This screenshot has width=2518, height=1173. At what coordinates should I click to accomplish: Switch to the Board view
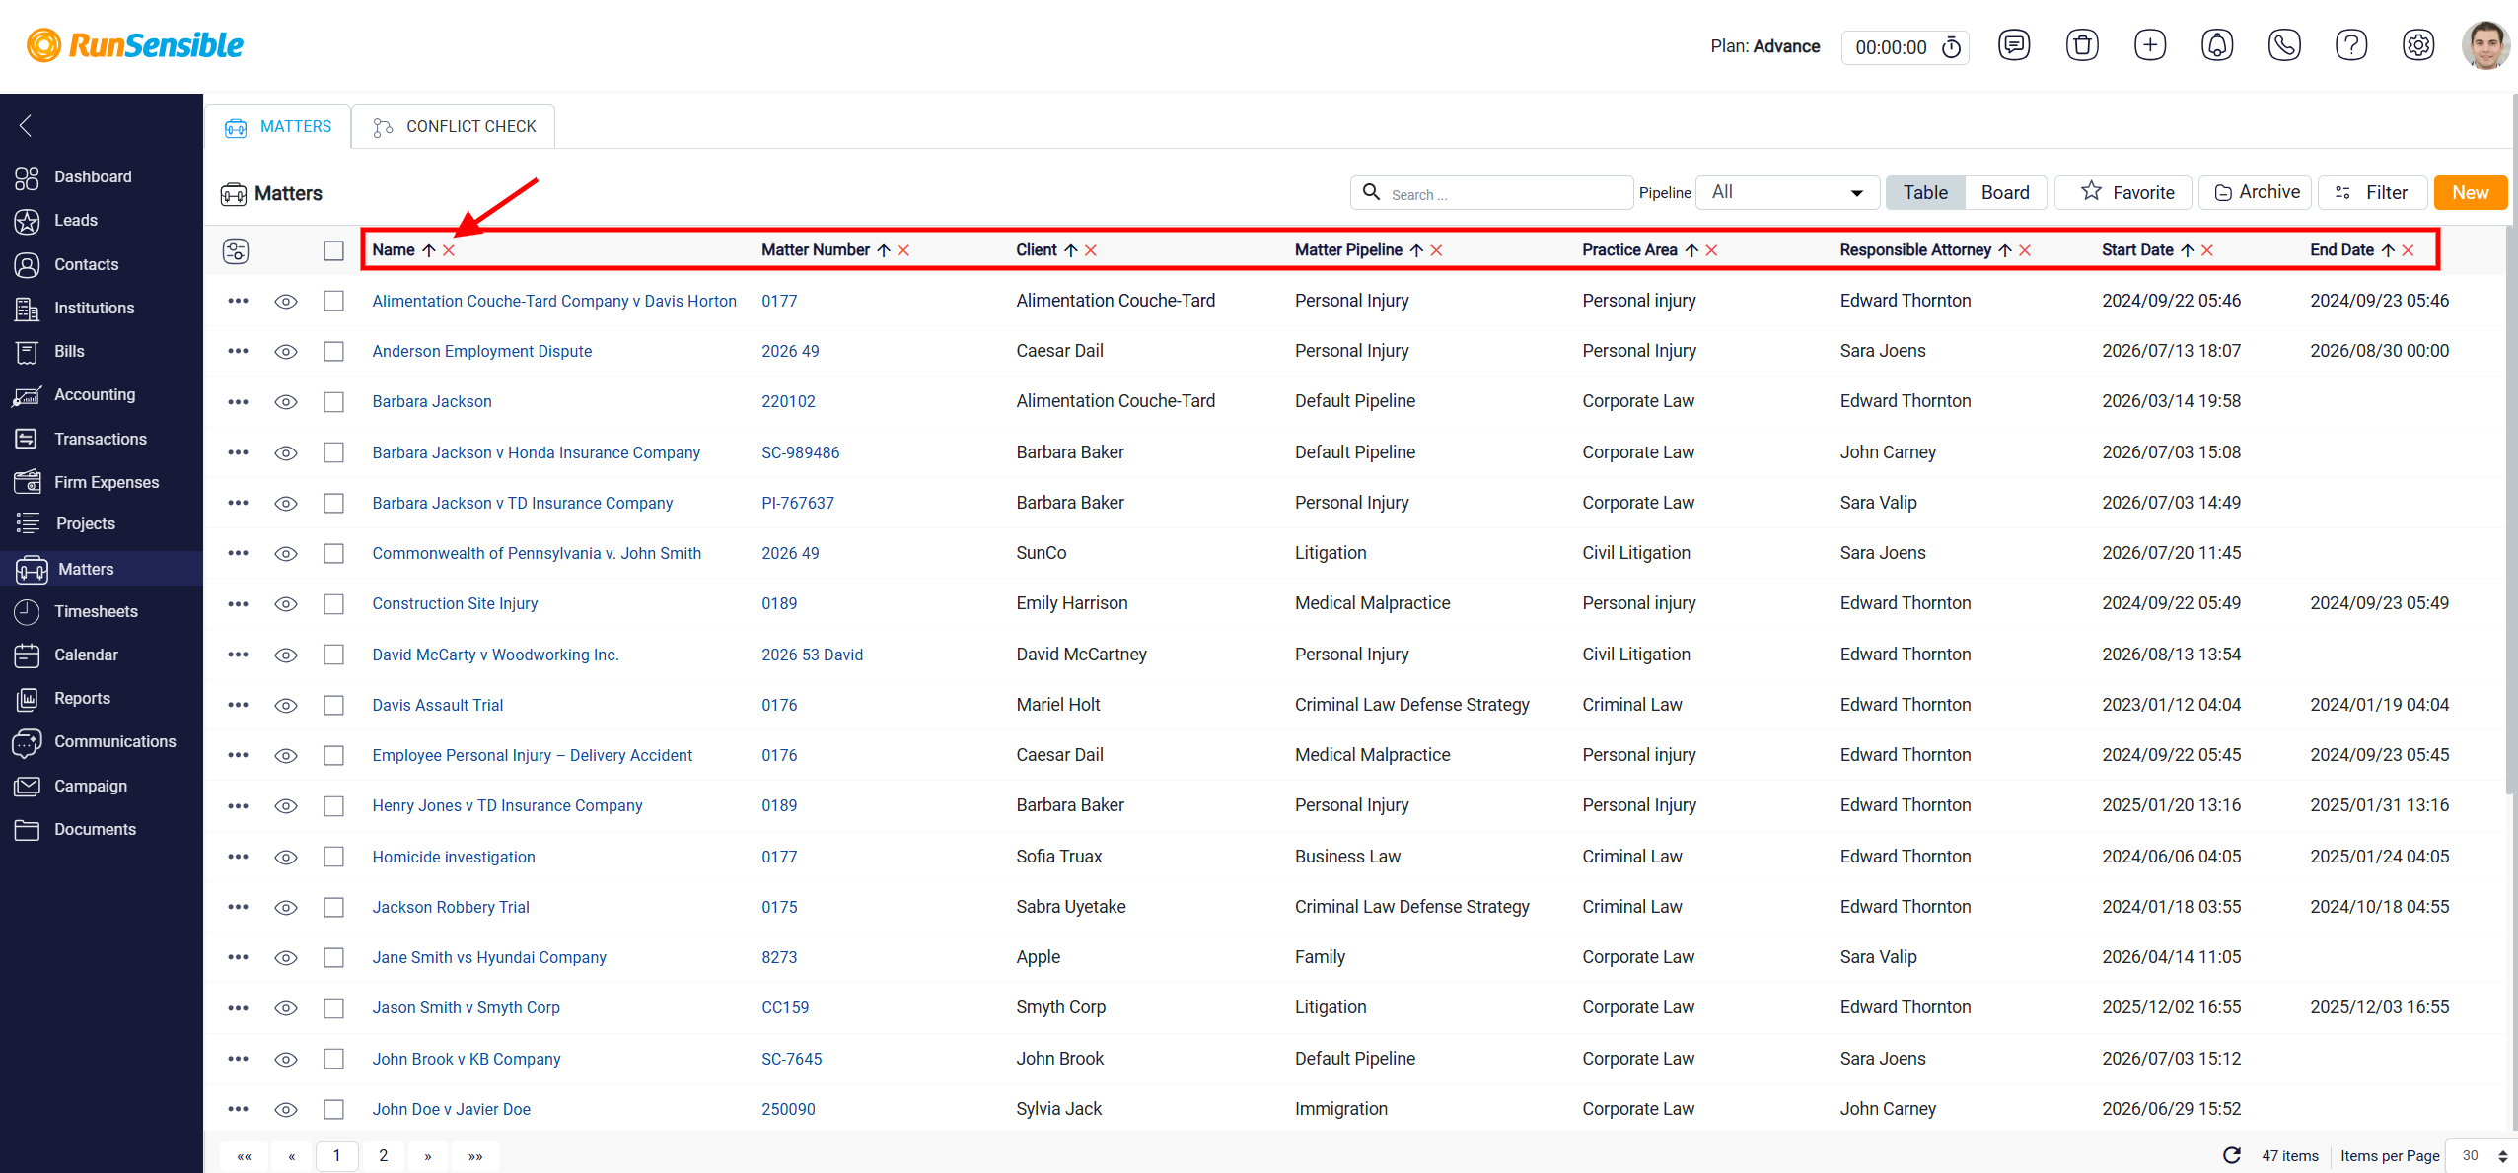2005,192
